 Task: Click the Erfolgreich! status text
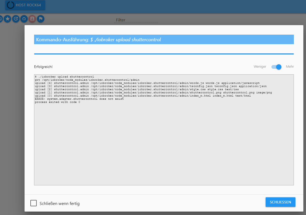[x=43, y=67]
